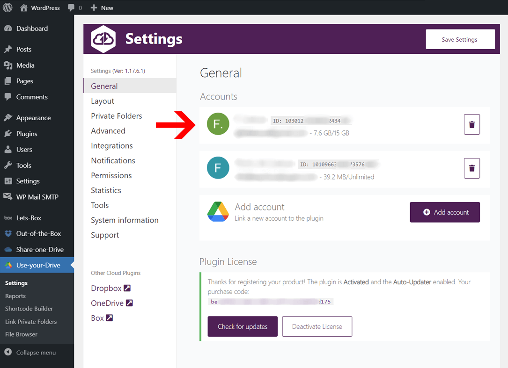The image size is (508, 368).
Task: Open the Use-your-Drive plugin menu
Action: pos(37,265)
